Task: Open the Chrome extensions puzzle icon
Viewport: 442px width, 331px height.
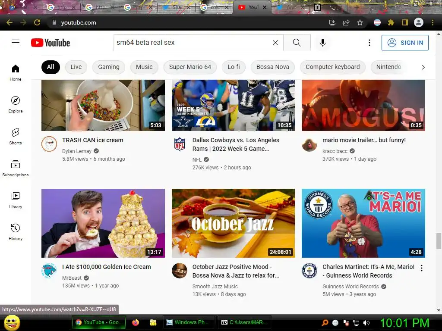Action: click(x=391, y=22)
